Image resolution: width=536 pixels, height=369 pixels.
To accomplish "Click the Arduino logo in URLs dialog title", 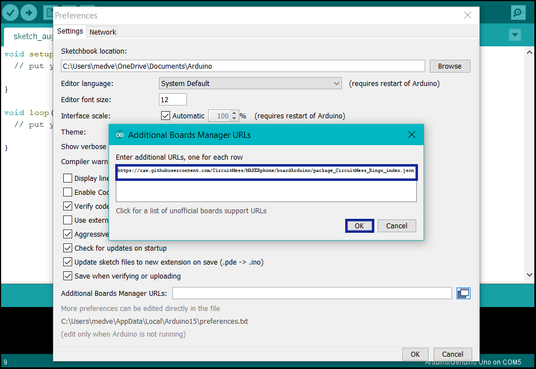I will 120,135.
